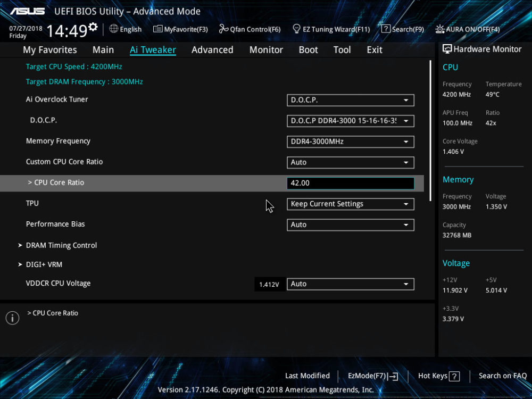Click the Performance Bias label
Viewport: 532px width, 399px height.
pyautogui.click(x=55, y=225)
